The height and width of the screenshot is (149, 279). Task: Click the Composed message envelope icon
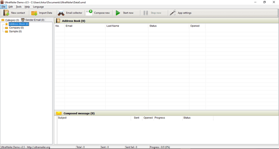point(59,113)
